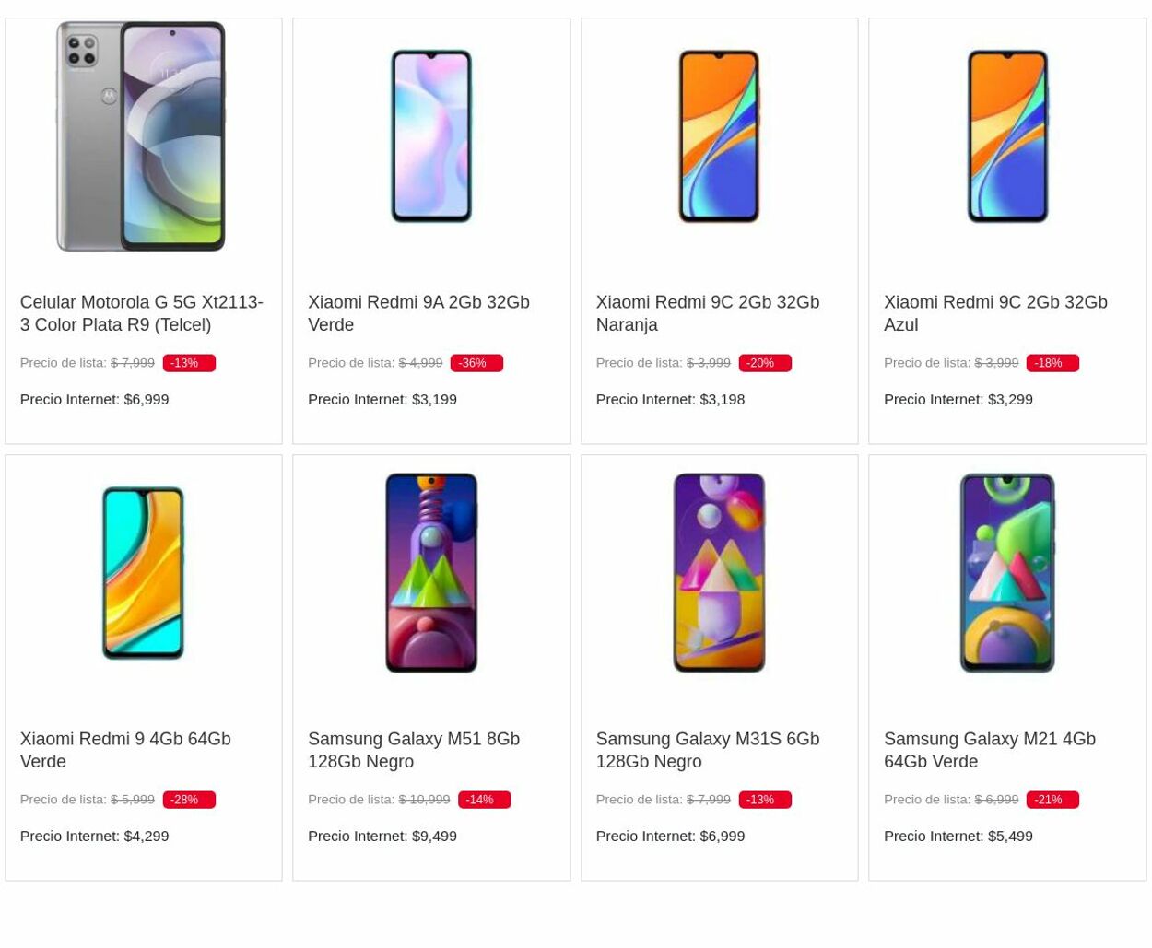Open the Xiaomi Redmi 9C Azul picture
The image size is (1152, 948).
(1007, 136)
